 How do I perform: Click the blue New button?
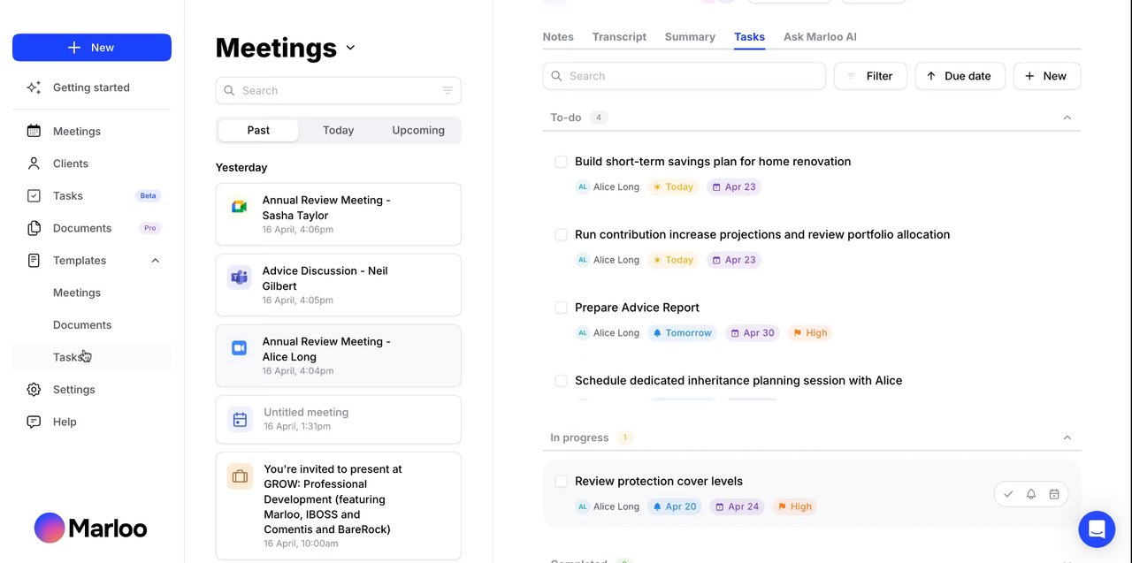tap(92, 48)
